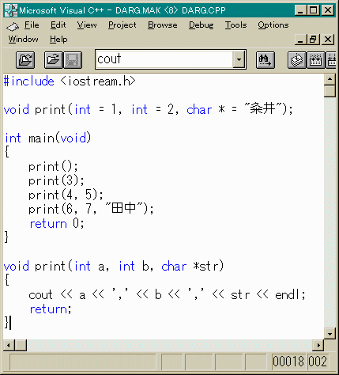The image size is (339, 375).
Task: Click the Build project toolbar icon
Action: click(316, 60)
